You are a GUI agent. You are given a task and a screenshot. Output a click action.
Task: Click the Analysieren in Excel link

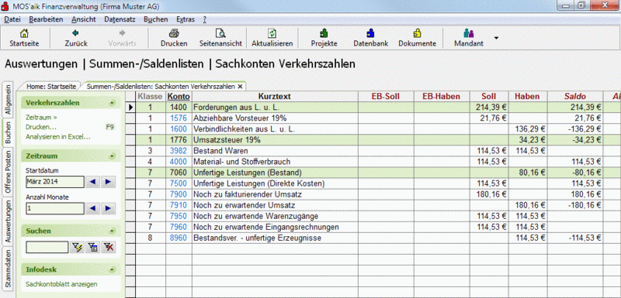click(58, 137)
